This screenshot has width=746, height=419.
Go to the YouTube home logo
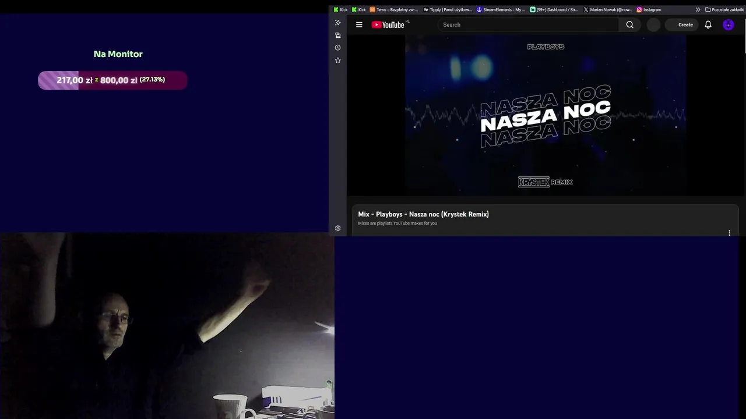pos(388,24)
